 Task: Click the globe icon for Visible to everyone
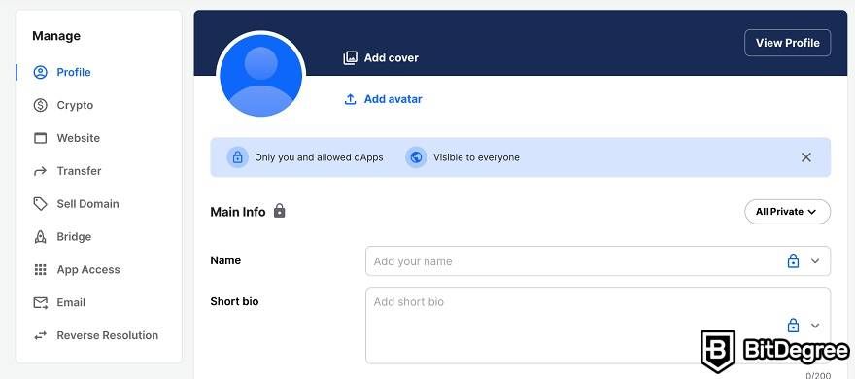pyautogui.click(x=416, y=157)
